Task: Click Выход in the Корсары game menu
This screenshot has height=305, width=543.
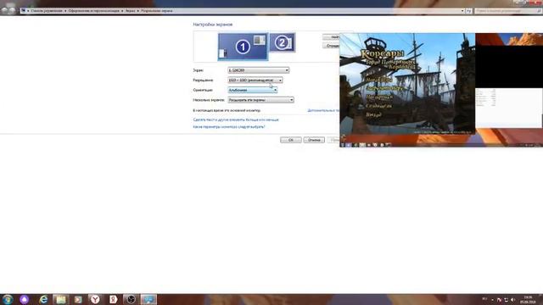Action: (373, 114)
